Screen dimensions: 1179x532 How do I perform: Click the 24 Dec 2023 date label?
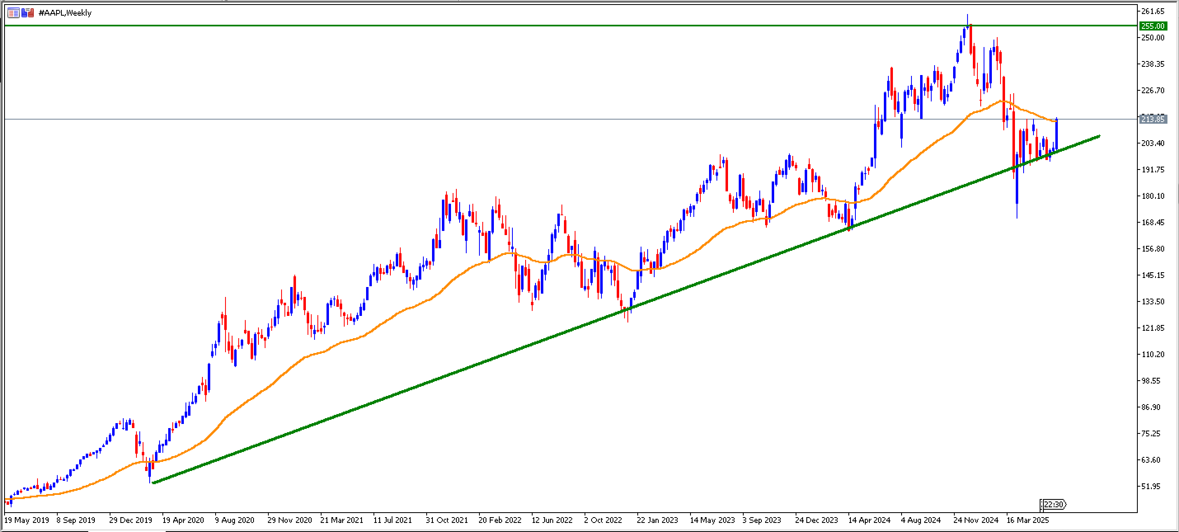coord(817,520)
